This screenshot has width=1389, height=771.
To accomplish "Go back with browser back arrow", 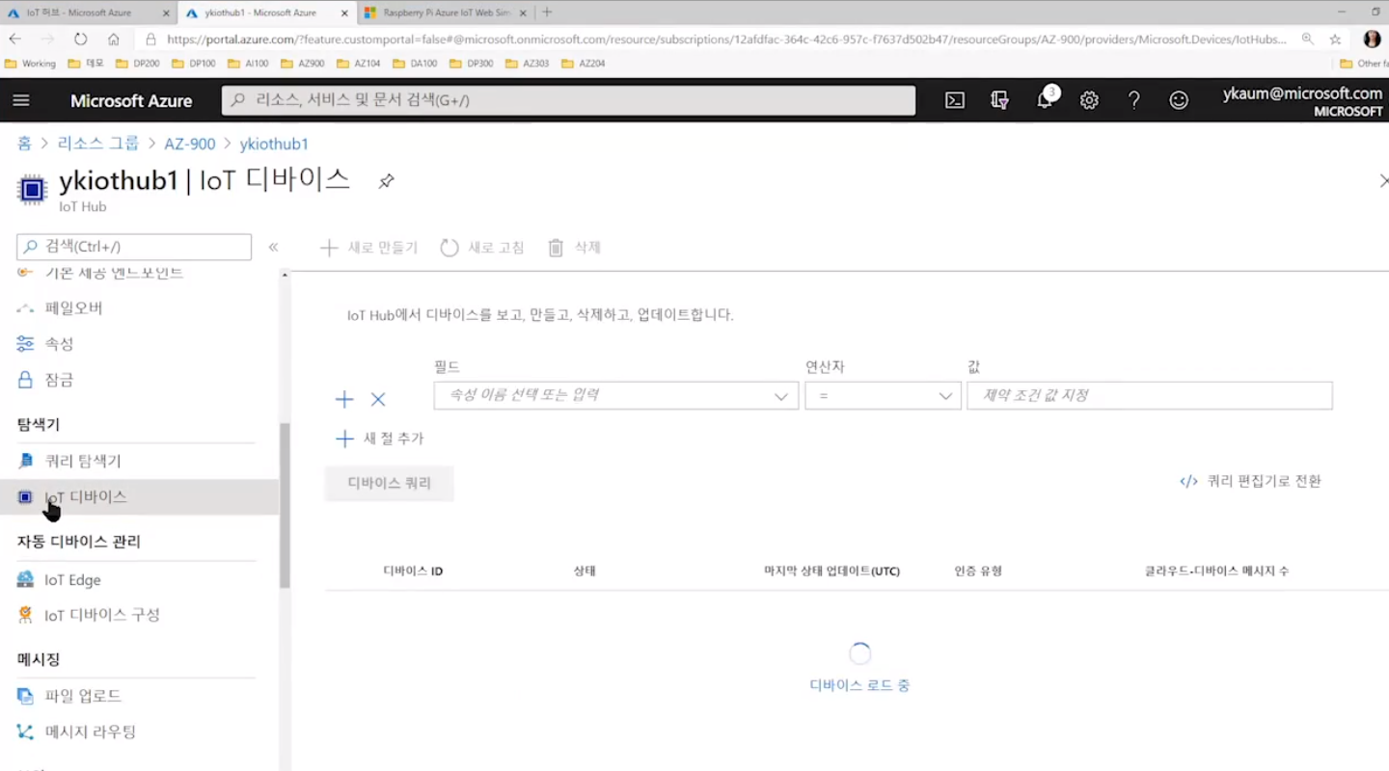I will pos(15,40).
